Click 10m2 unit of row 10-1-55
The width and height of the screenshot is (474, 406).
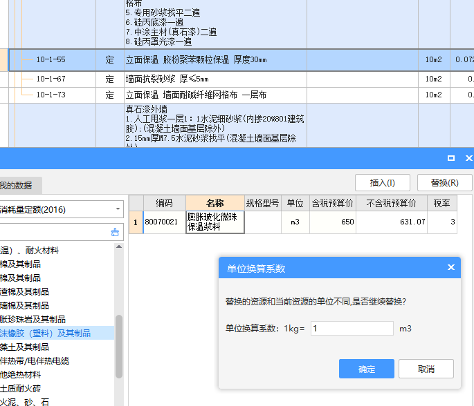click(x=434, y=59)
